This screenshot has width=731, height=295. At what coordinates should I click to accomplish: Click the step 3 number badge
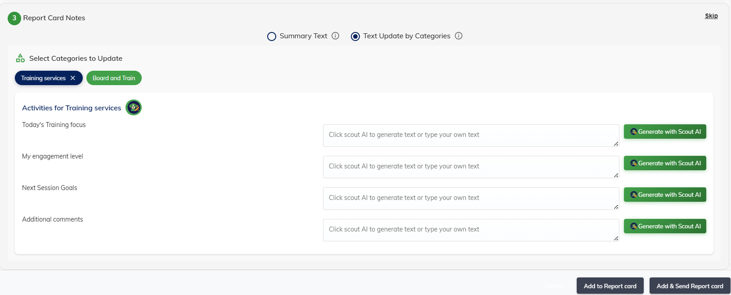point(14,18)
